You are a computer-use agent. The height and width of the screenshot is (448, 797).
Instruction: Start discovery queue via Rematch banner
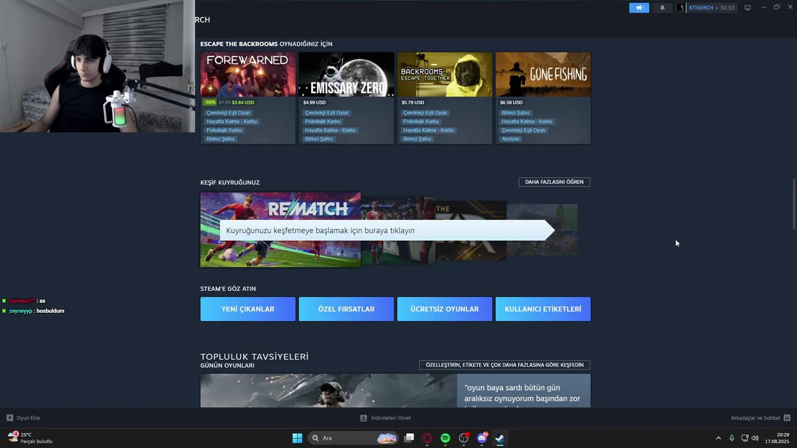280,230
